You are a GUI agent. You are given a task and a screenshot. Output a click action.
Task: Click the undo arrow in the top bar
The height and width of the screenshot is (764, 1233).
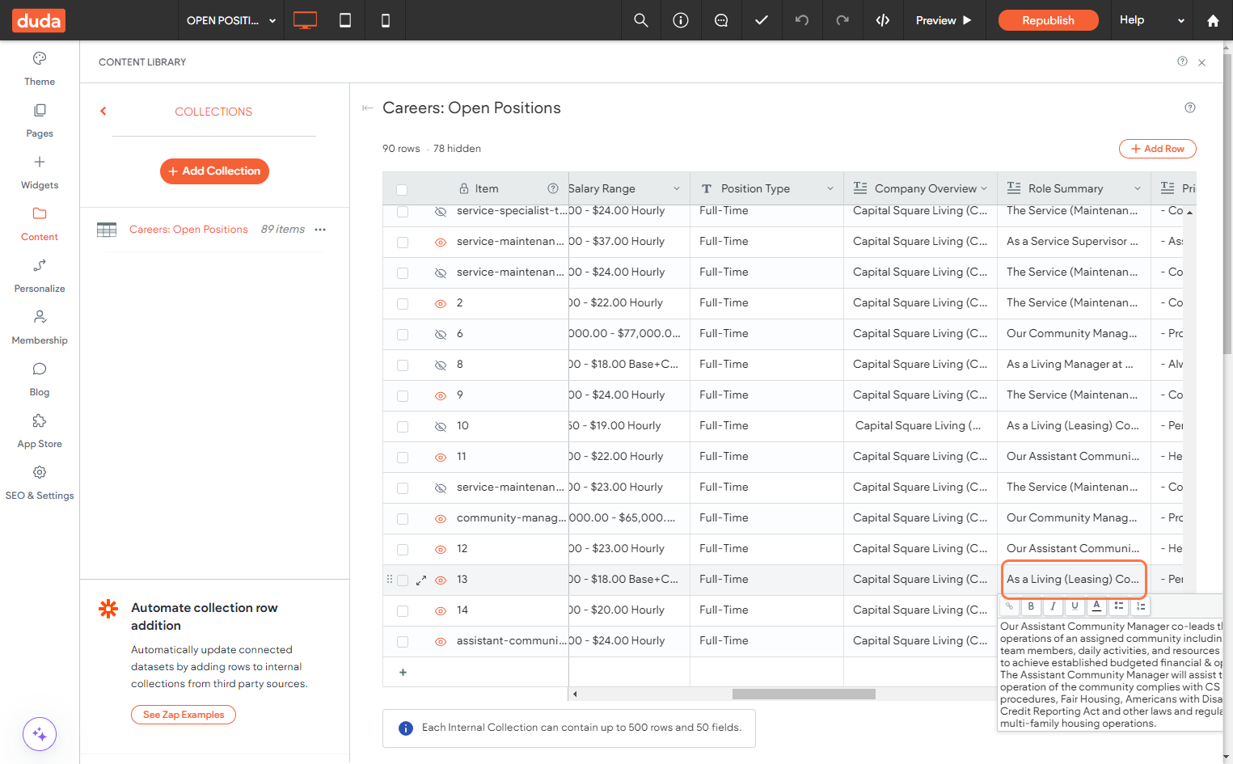point(802,20)
